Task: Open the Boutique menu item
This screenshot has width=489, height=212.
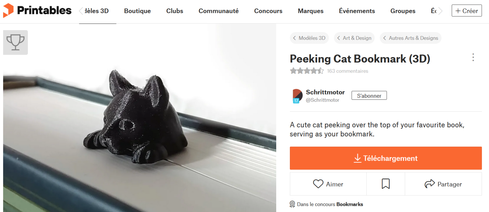Action: [137, 11]
